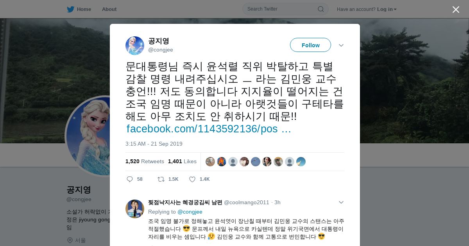This screenshot has height=246, width=469.
Task: Open coolmango2011's reply avatar
Action: [135, 209]
